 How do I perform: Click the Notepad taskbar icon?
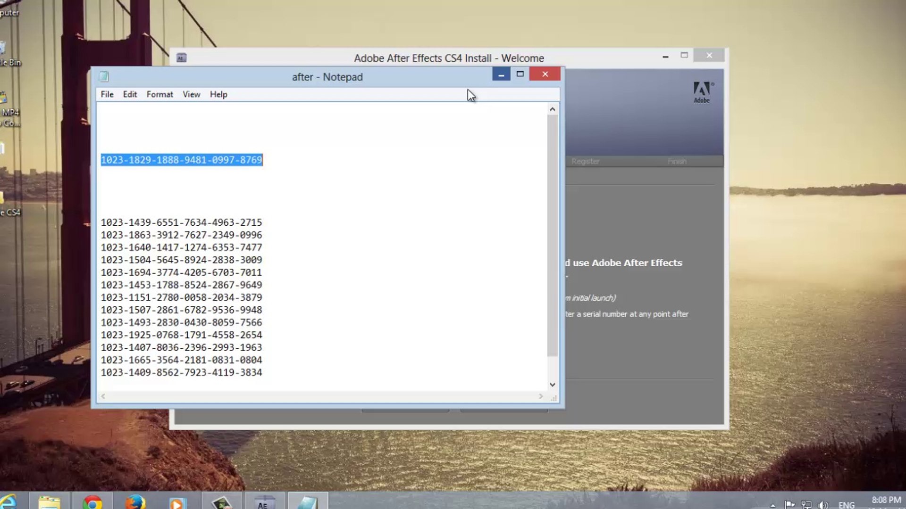click(307, 502)
